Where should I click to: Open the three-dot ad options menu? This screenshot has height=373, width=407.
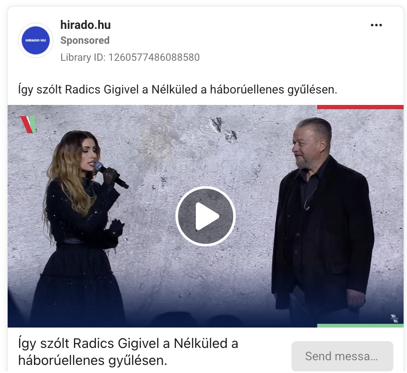pyautogui.click(x=376, y=25)
